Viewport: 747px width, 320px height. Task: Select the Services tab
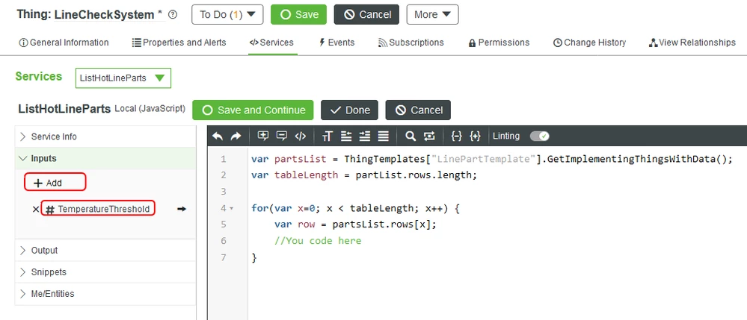[x=271, y=43]
